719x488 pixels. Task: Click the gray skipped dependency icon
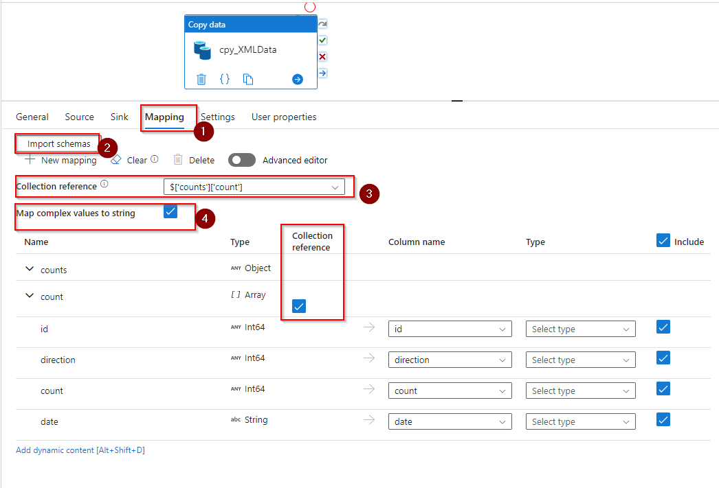click(x=323, y=24)
